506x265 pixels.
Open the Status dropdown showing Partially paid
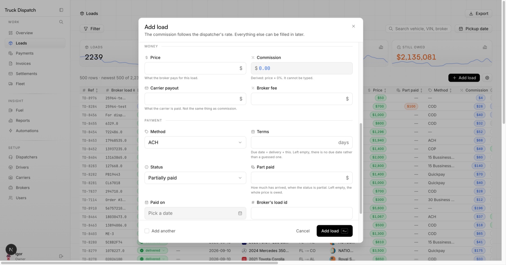point(195,178)
